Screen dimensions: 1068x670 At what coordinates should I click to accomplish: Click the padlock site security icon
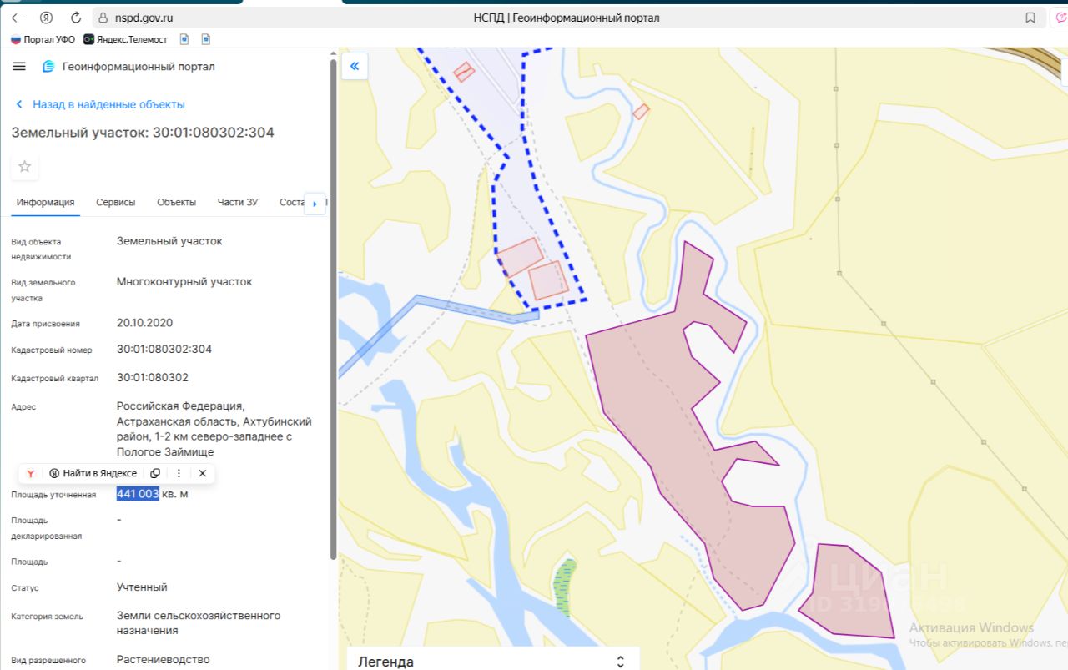click(103, 18)
